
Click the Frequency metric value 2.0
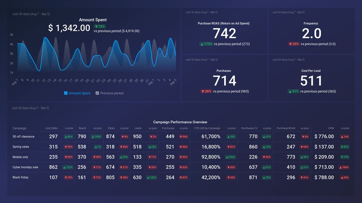click(x=311, y=33)
